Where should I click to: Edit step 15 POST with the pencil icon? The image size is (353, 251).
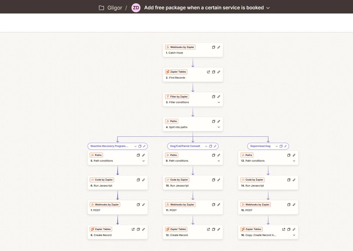click(x=294, y=205)
